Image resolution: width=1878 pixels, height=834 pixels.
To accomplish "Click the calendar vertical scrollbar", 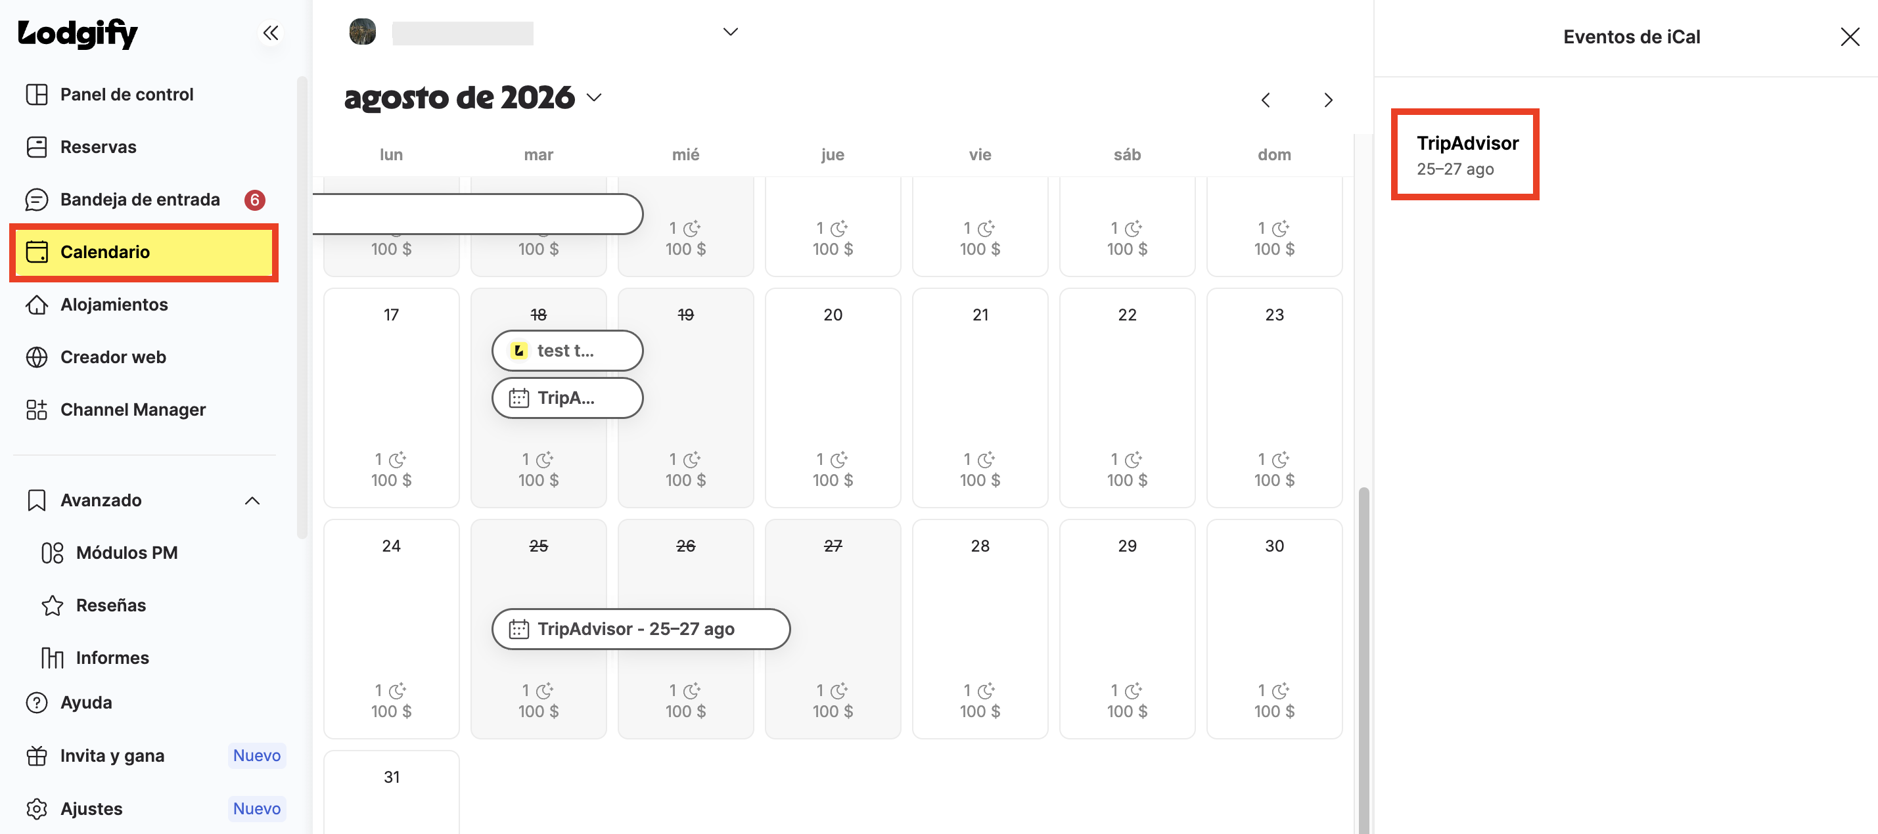I will [1363, 659].
